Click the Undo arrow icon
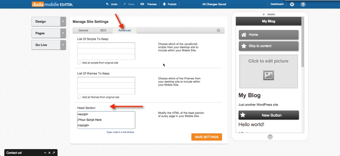The image size is (340, 156). click(107, 4)
